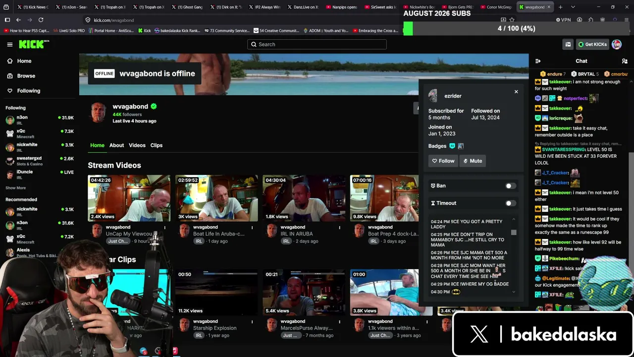This screenshot has height=357, width=634.
Task: Open the Kick hamburger sidebar menu
Action: tap(10, 45)
